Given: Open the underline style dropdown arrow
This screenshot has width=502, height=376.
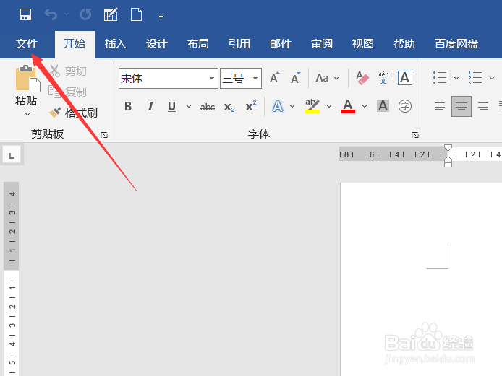Looking at the screenshot, I should (189, 106).
